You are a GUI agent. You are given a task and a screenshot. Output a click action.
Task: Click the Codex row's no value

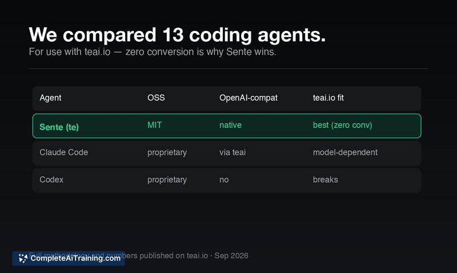(x=224, y=180)
